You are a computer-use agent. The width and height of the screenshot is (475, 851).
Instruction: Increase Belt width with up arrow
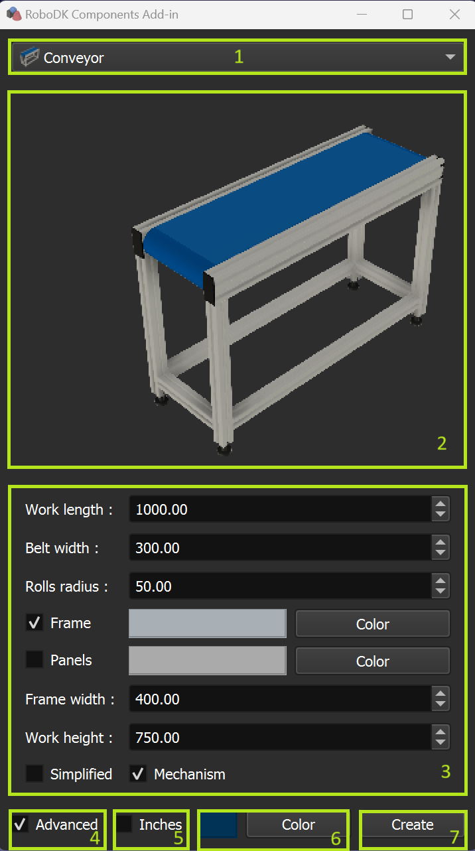coord(441,542)
